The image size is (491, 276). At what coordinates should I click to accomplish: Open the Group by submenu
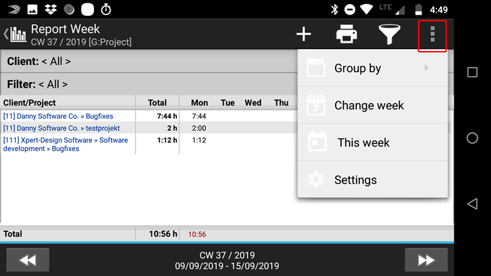click(373, 68)
